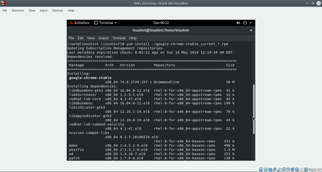Screen dimensions: 322x172
Task: Click the m4 package name
Action: (x=71, y=154)
